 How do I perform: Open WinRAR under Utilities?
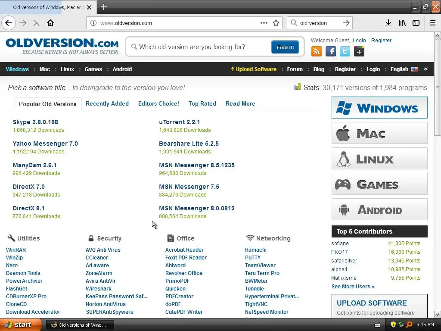tap(16, 250)
